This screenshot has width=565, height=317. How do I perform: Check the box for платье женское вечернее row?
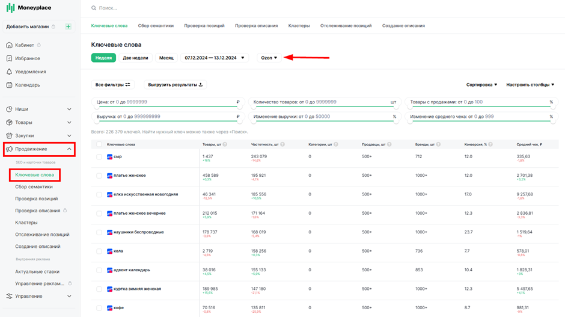pos(99,214)
